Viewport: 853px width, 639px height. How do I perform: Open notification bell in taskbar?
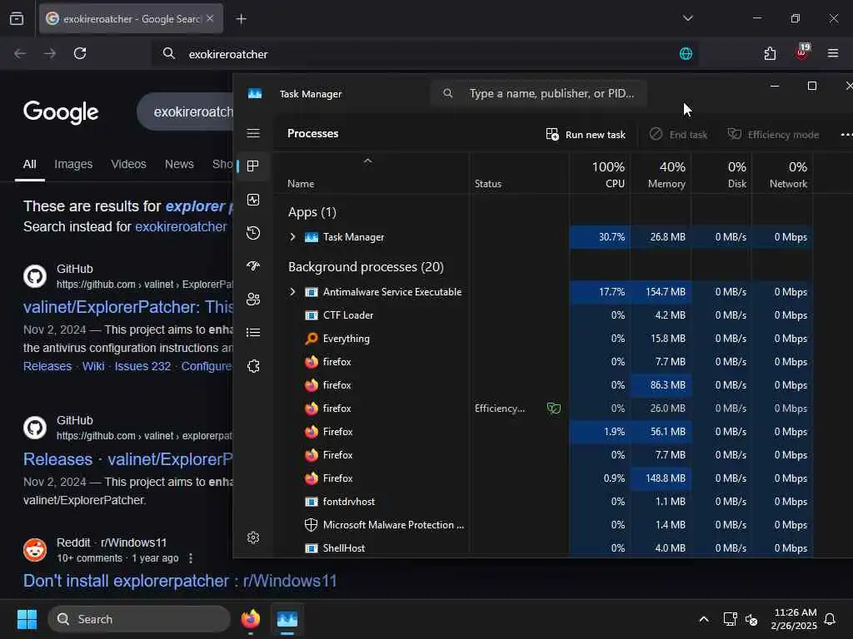tap(830, 619)
